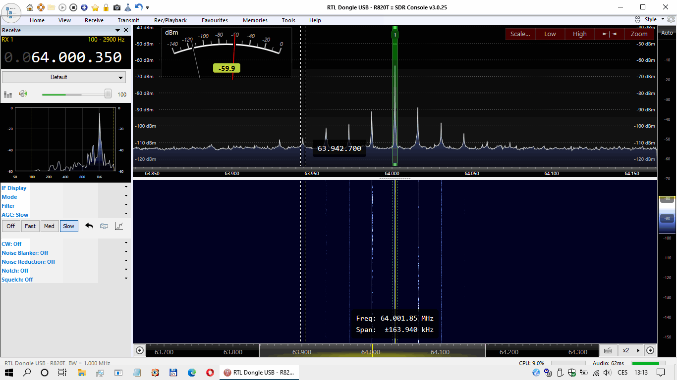Set AGC to Fast
This screenshot has width=677, height=380.
(30, 226)
